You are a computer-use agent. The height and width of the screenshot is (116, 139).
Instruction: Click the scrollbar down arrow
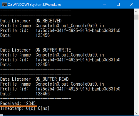[x=136, y=113]
